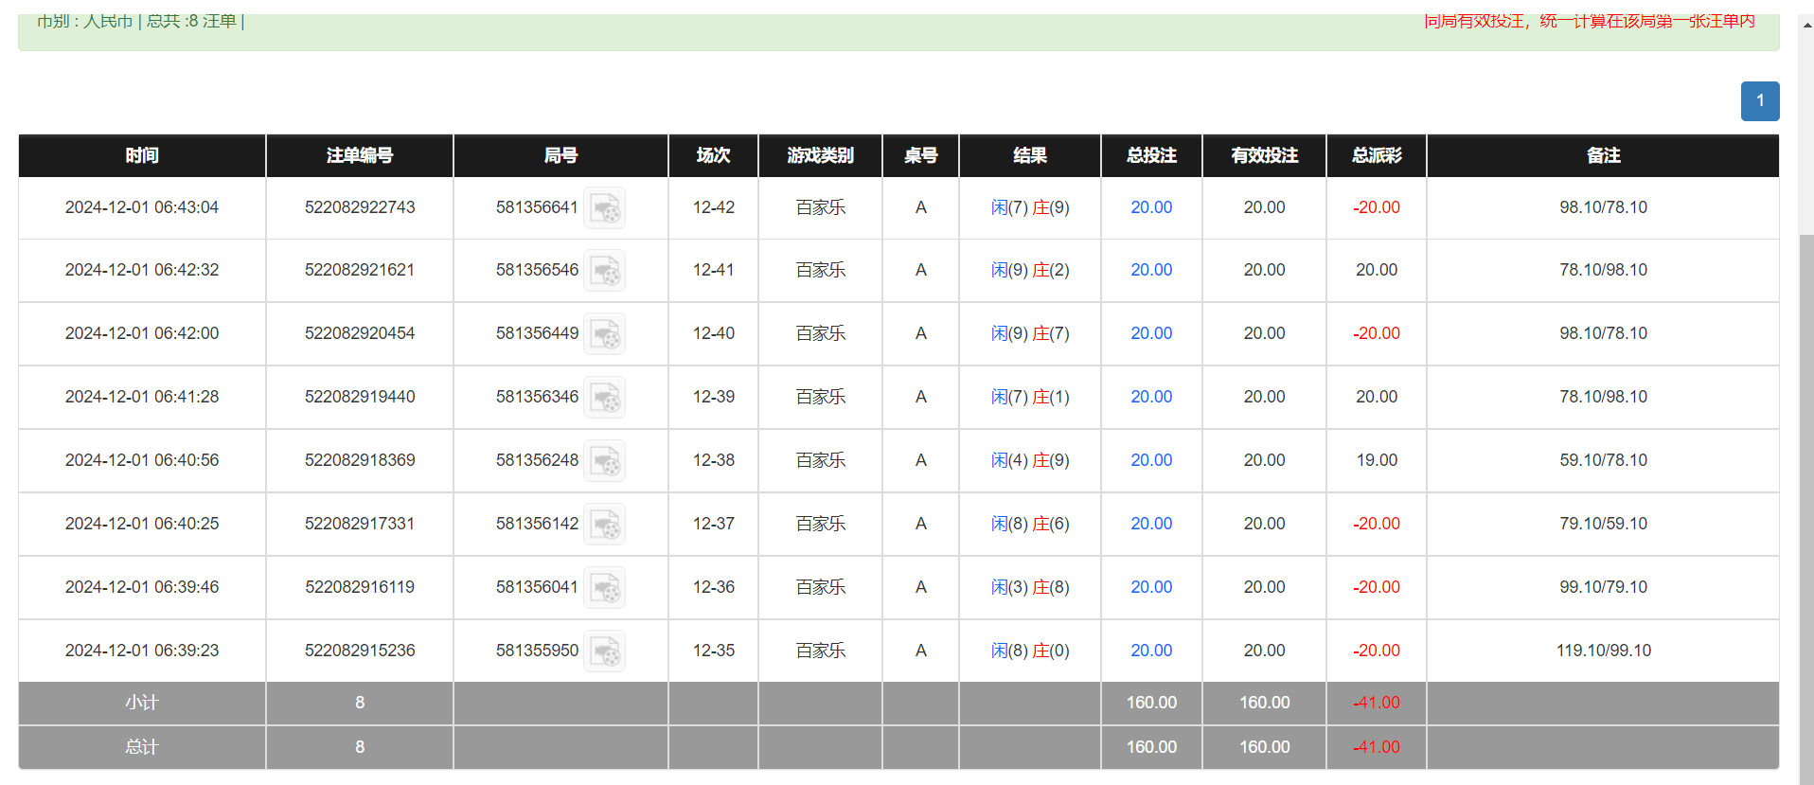The height and width of the screenshot is (785, 1814).
Task: Click the 20.00 bet link in row 12-40
Action: 1150,333
